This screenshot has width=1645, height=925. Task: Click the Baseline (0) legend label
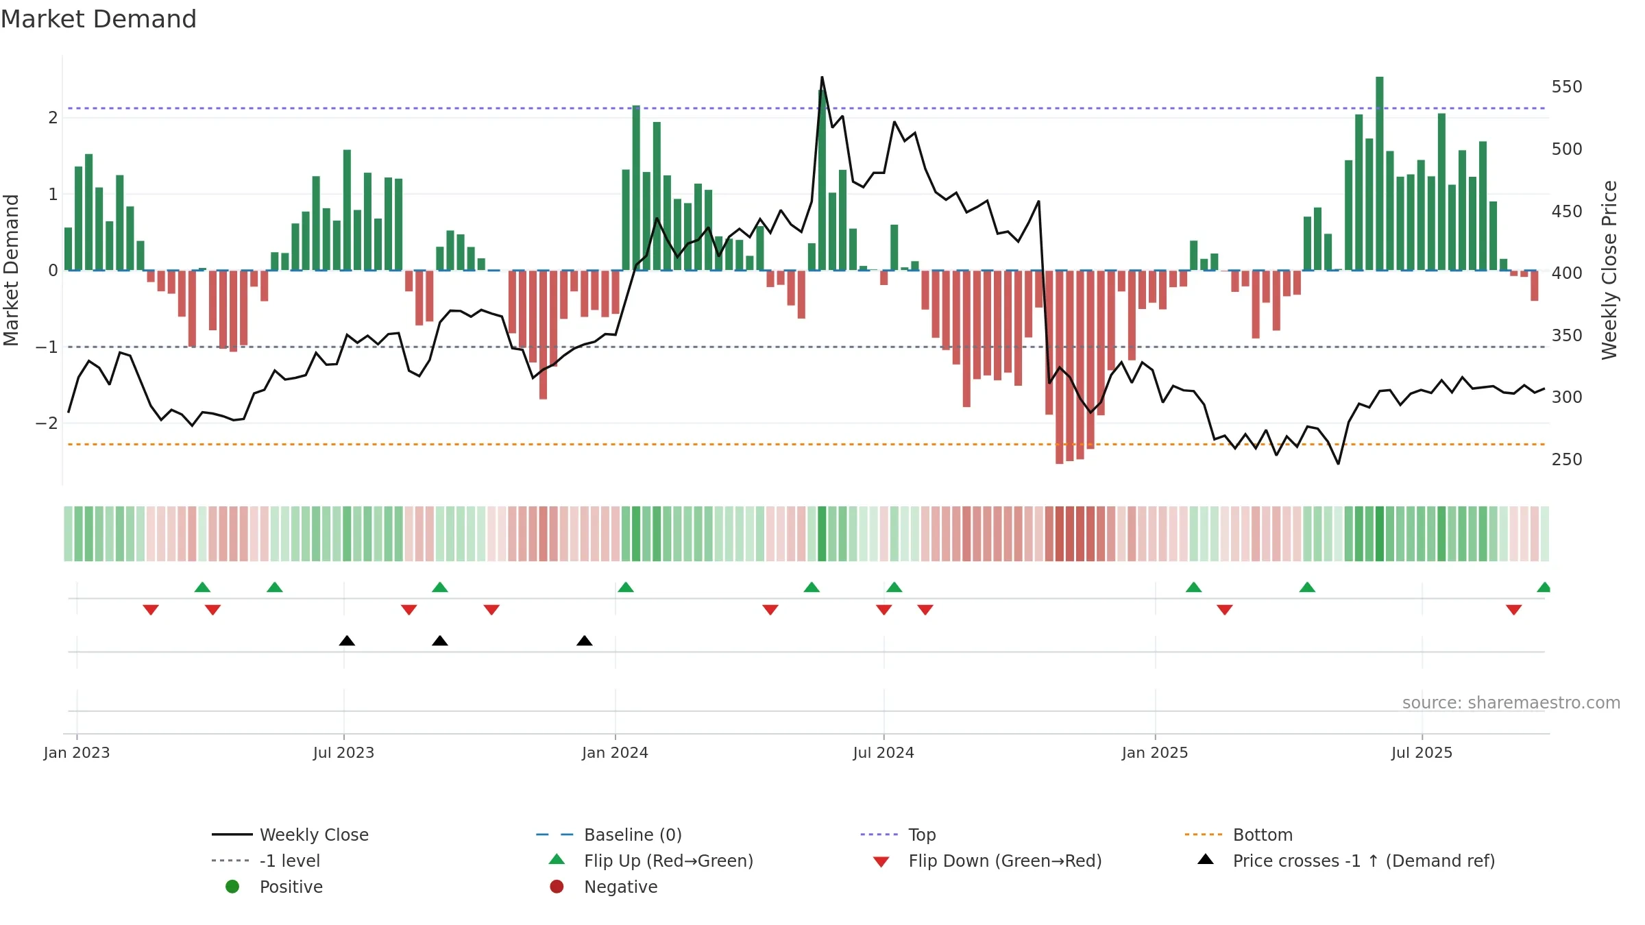[x=633, y=835]
